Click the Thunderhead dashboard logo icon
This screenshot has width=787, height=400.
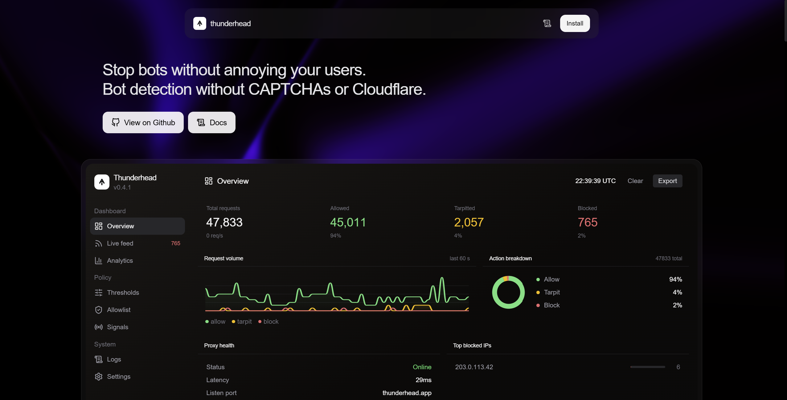pos(102,182)
